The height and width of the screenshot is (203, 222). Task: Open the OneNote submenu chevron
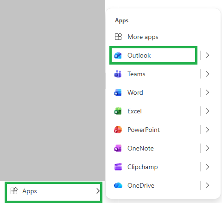tap(208, 148)
